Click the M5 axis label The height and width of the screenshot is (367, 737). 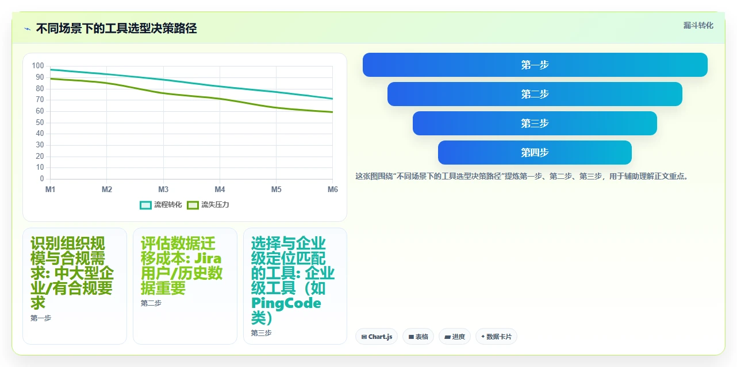(x=276, y=189)
